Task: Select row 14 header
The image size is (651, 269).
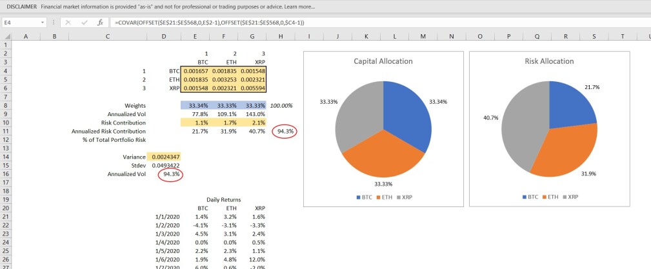Action: pyautogui.click(x=5, y=157)
